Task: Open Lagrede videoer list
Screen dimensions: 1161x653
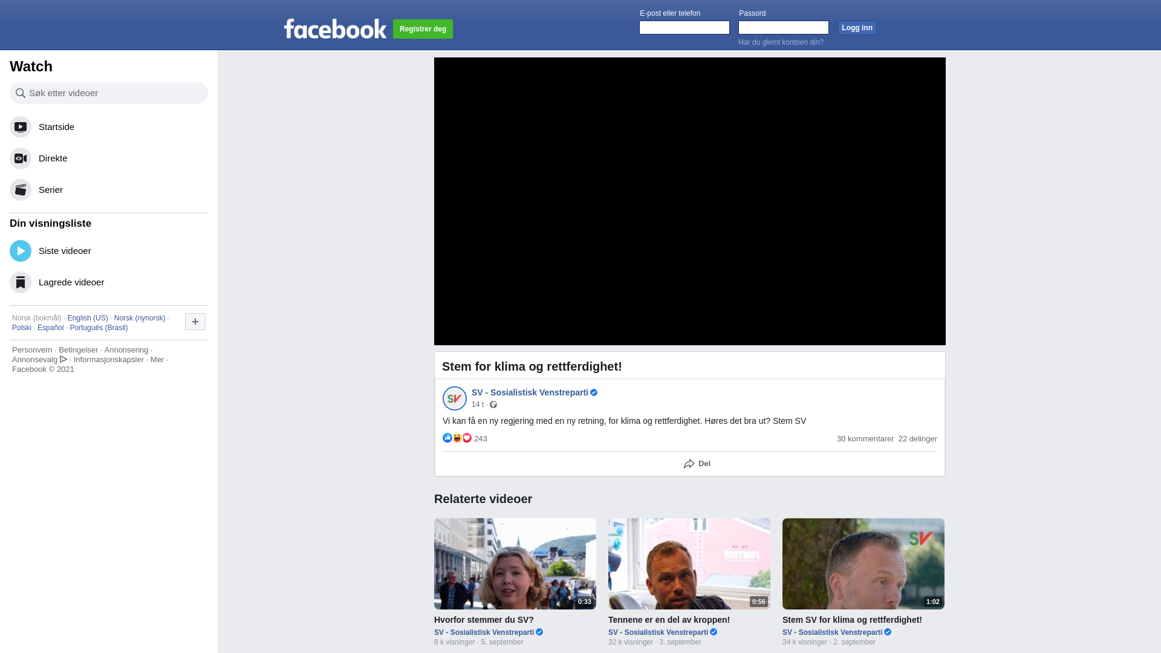Action: [109, 282]
